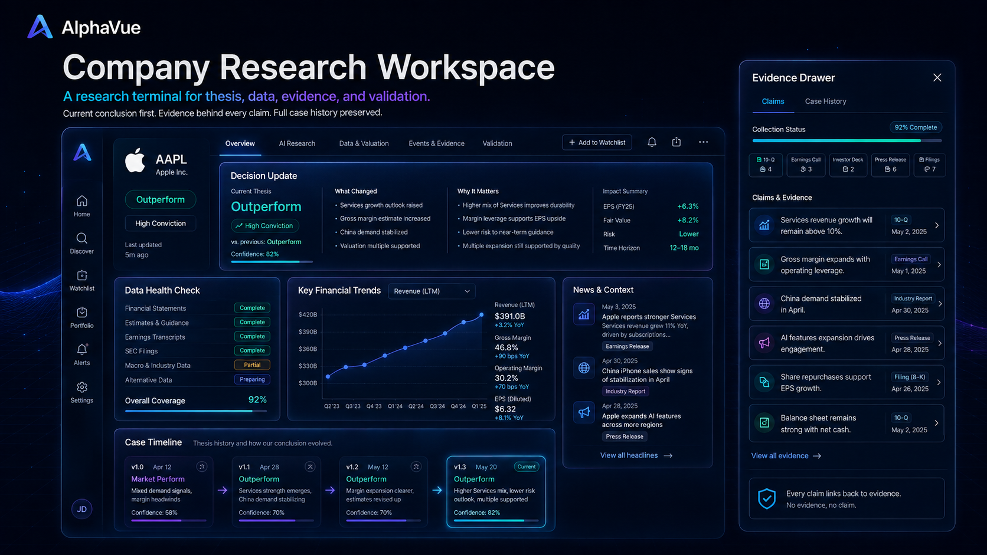Click the Collection Status progress bar
The image size is (987, 555).
847,141
